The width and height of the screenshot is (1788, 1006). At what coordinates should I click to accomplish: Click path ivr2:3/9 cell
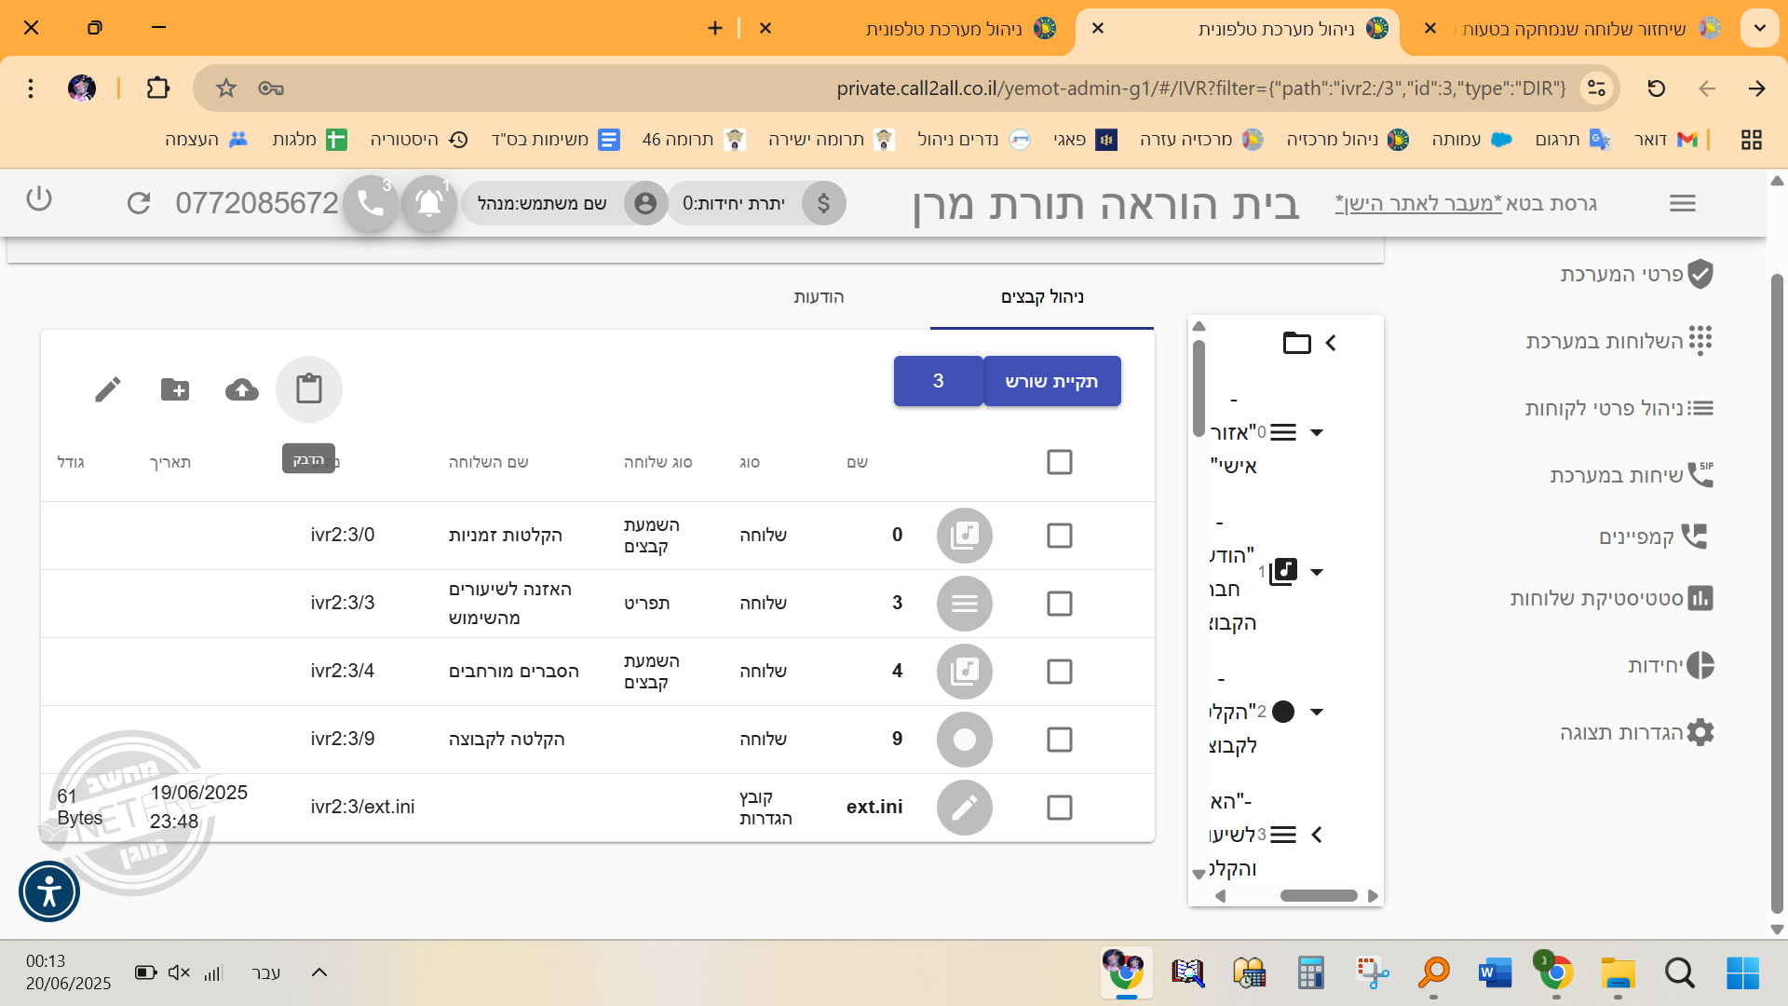(343, 739)
